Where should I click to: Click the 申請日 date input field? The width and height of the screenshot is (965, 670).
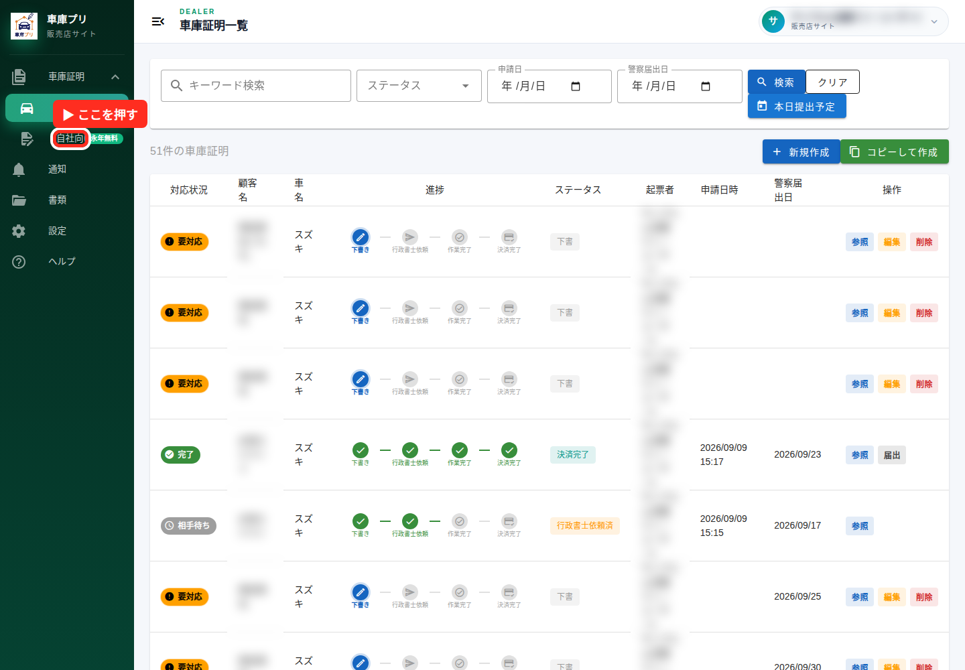[550, 86]
